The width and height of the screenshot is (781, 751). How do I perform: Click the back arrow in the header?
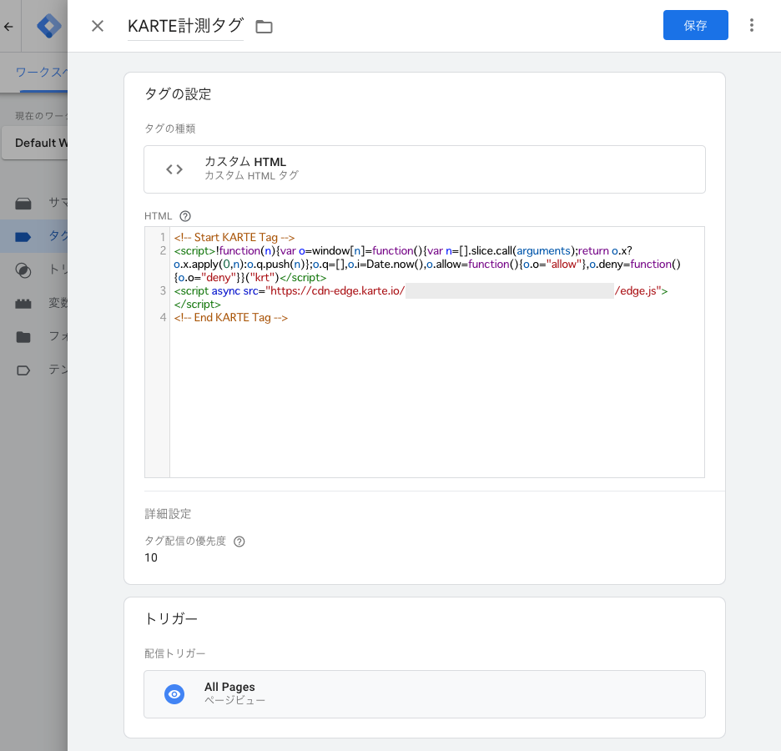click(8, 27)
